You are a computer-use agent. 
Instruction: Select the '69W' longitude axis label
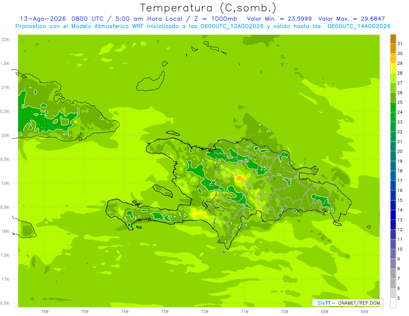pyautogui.click(x=324, y=312)
